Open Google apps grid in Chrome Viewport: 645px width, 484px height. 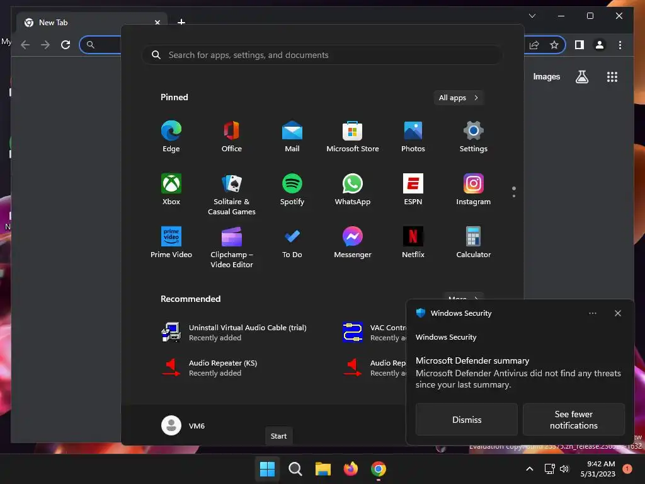coord(612,76)
